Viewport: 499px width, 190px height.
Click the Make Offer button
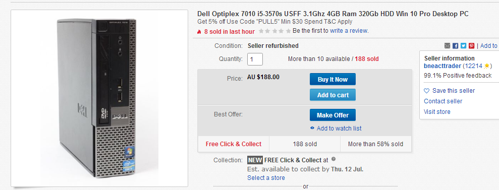(332, 115)
